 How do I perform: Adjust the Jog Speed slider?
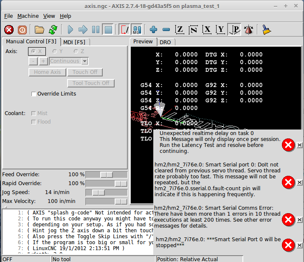pyautogui.click(x=99, y=192)
